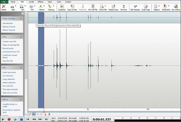The width and height of the screenshot is (181, 122).
Task: Click the "Record audio" link
Action: (x=8, y=48)
